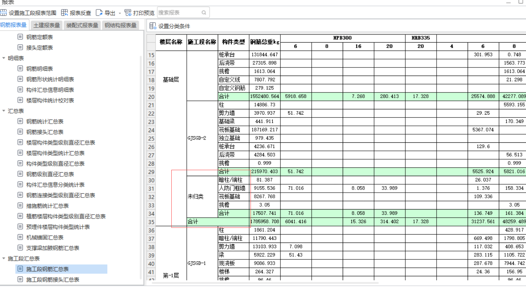Click the GJSGD-2 construction section cell
Image resolution: width=526 pixels, height=296 pixels.
click(202, 138)
